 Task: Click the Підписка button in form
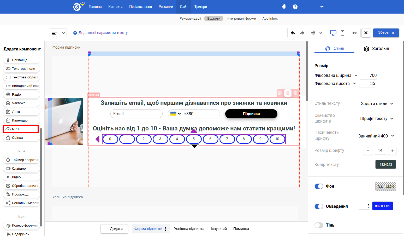[x=251, y=114]
